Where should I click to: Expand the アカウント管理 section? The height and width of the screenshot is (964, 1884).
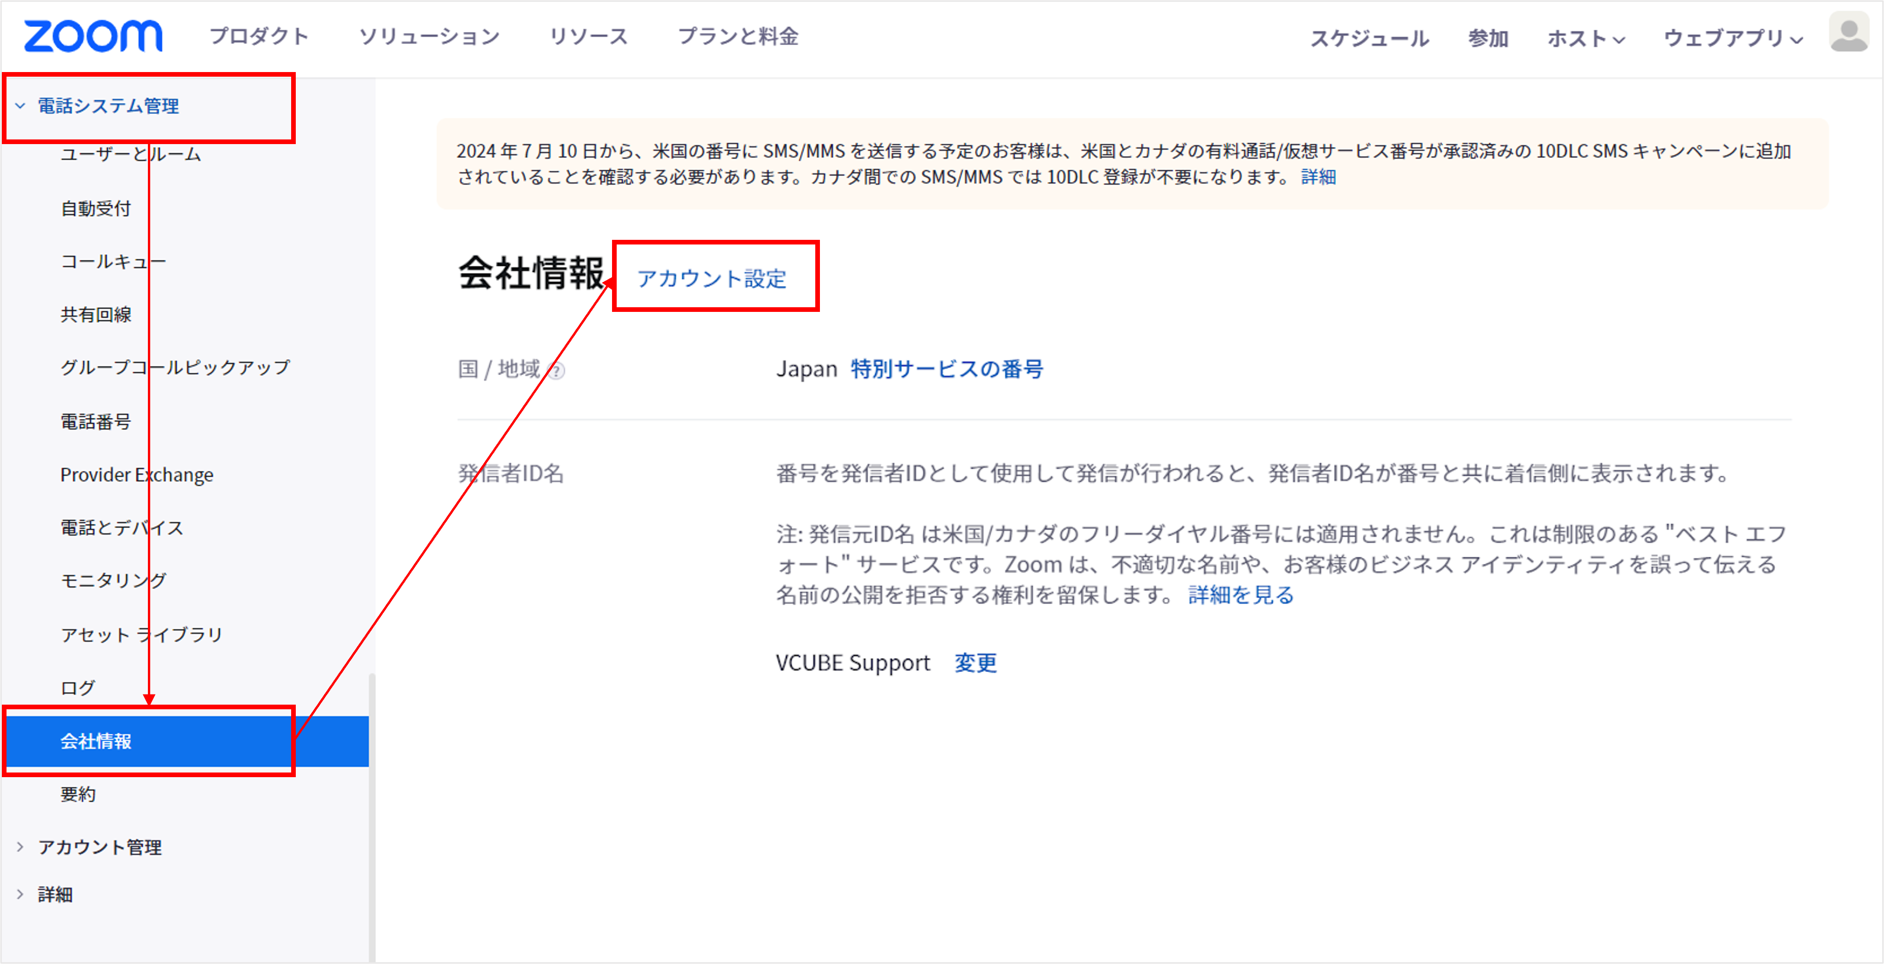click(20, 847)
